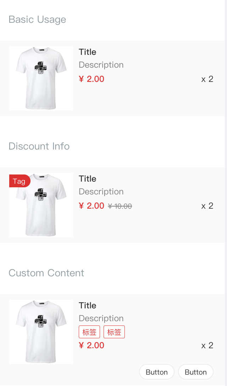Click the Discount Info section heading
227x386 pixels.
pyautogui.click(x=39, y=146)
